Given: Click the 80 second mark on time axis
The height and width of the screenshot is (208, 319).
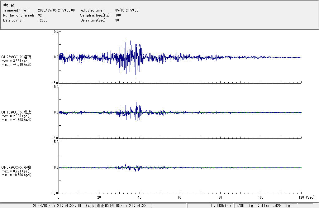Looking at the screenshot, I should click(220, 197).
